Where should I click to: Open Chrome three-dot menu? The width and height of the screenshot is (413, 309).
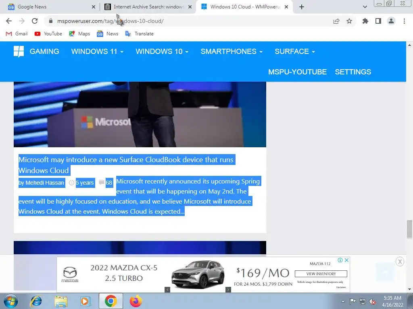pos(404,21)
